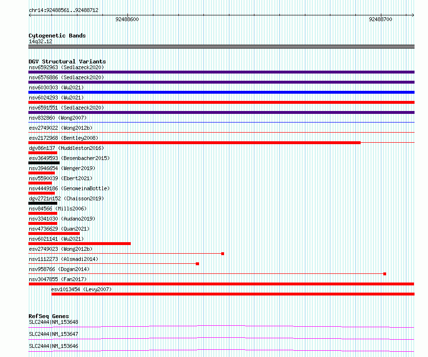Open variant nsv4736629 (Quan2021) label
Image resolution: width=428 pixels, height=357 pixels.
click(x=59, y=229)
